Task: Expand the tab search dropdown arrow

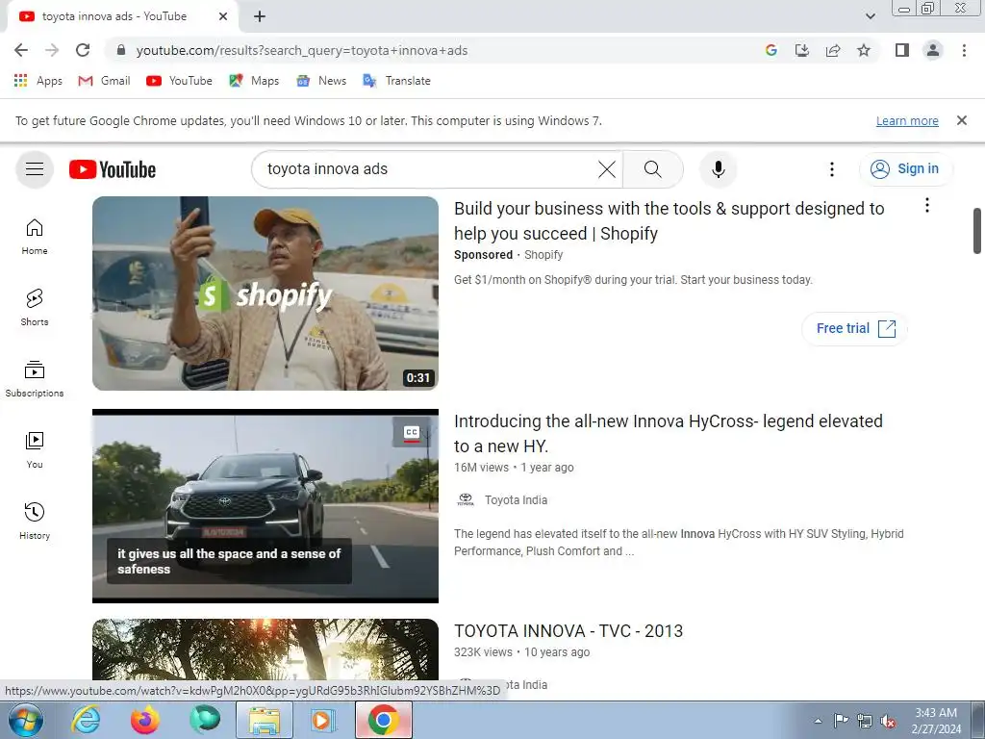Action: (x=870, y=16)
